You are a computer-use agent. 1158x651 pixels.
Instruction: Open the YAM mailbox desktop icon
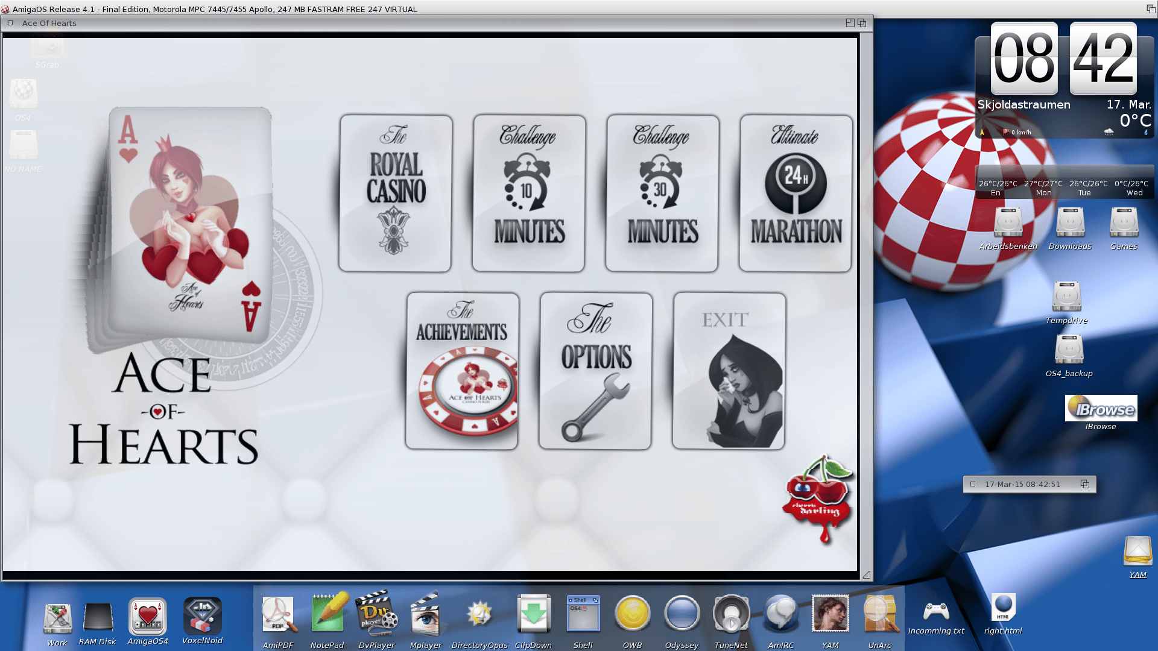1138,551
